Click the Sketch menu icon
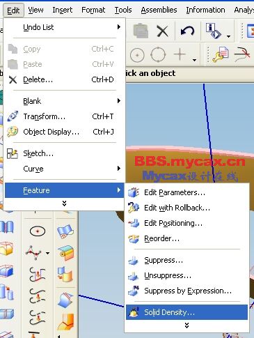This screenshot has width=254, height=338. (x=13, y=154)
